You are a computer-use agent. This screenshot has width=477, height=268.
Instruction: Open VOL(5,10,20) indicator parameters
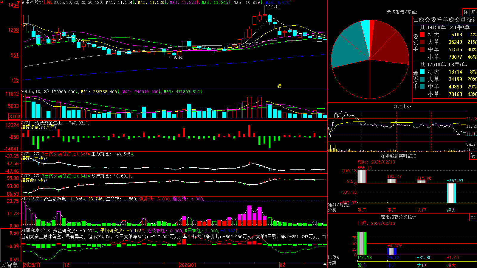pyautogui.click(x=35, y=92)
